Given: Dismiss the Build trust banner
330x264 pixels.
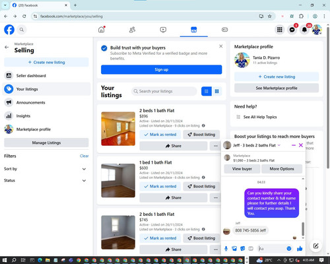Looking at the screenshot, I should pyautogui.click(x=220, y=46).
